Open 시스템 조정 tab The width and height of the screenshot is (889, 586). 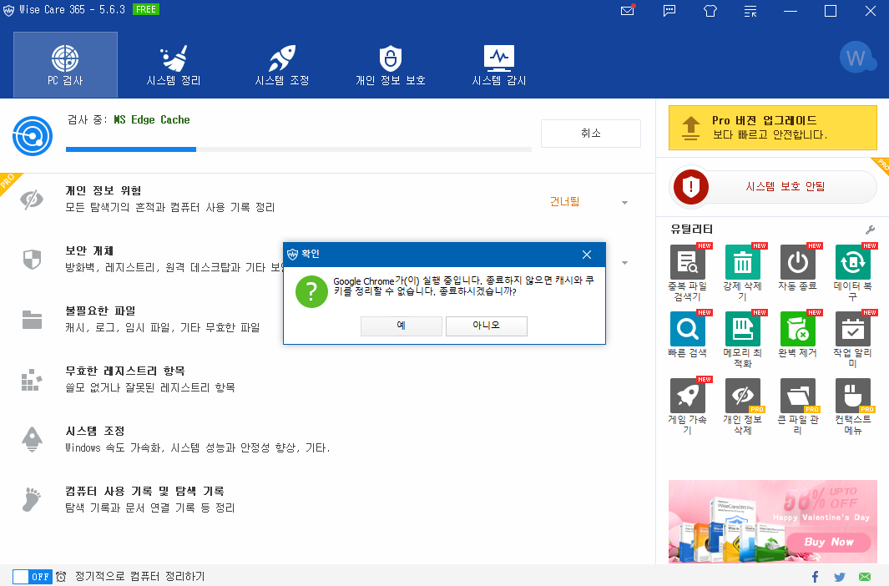click(282, 64)
